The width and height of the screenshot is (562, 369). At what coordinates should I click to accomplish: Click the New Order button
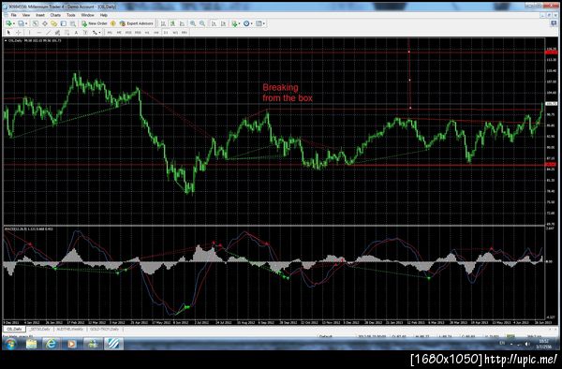(95, 23)
